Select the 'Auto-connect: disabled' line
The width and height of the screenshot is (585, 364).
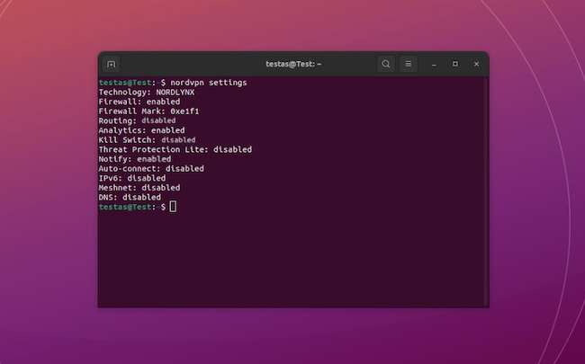tap(151, 169)
